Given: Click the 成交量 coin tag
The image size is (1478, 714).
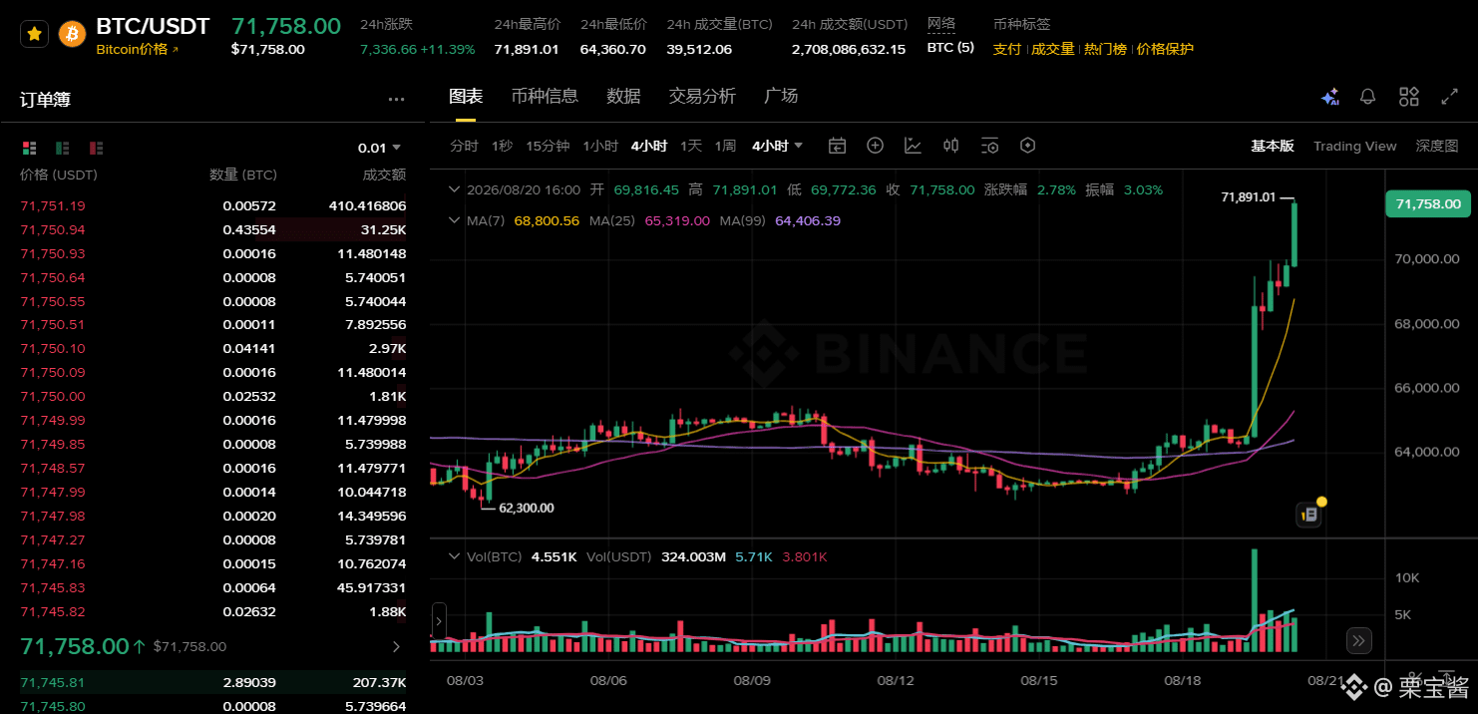Looking at the screenshot, I should coord(1053,49).
